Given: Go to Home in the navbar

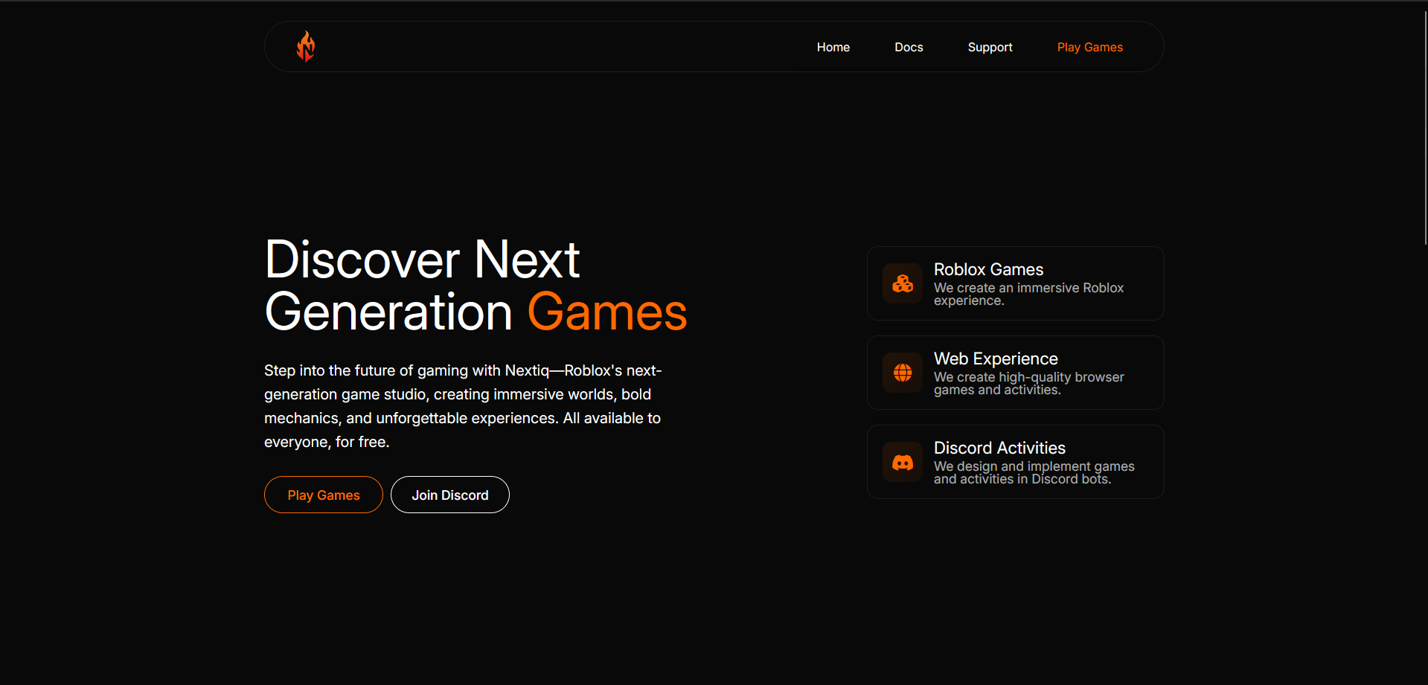Looking at the screenshot, I should point(833,47).
